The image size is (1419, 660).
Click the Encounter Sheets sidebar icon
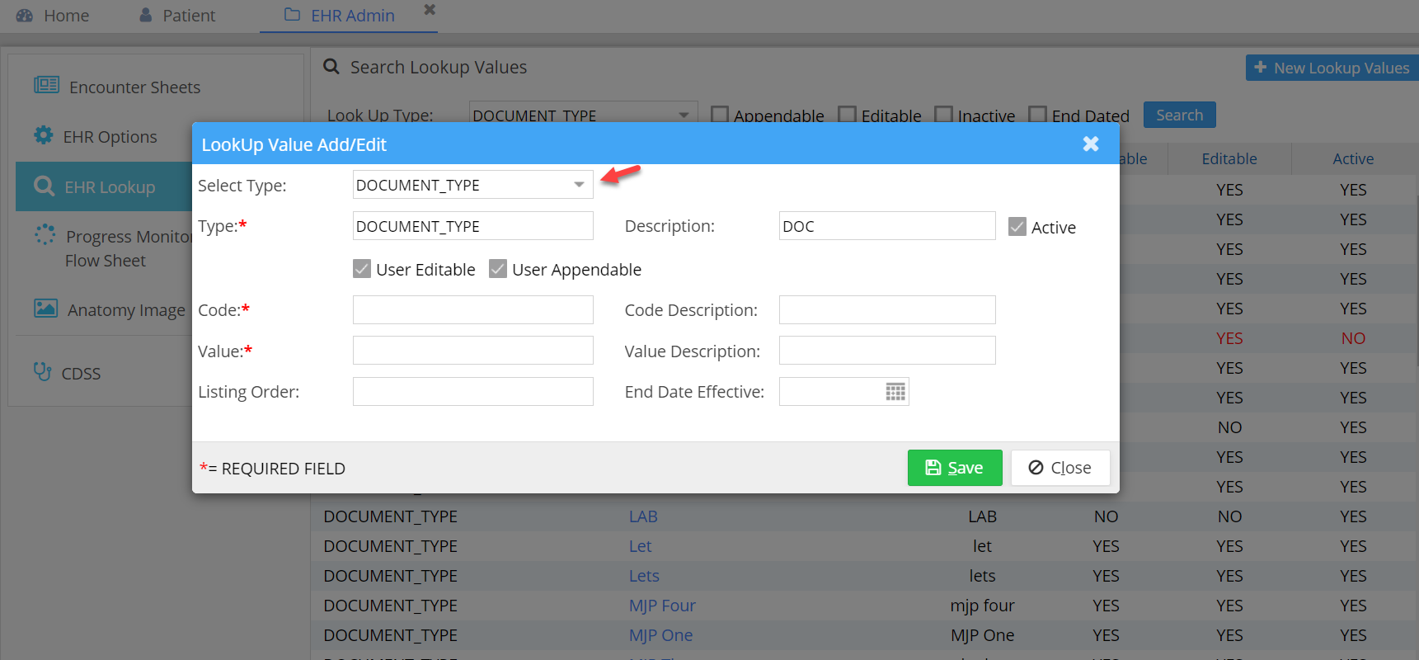(x=46, y=85)
